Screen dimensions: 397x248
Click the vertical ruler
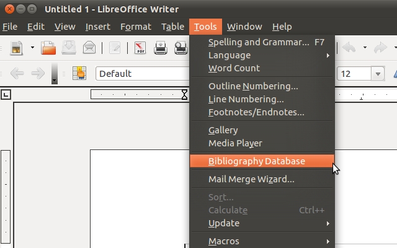pos(6,197)
